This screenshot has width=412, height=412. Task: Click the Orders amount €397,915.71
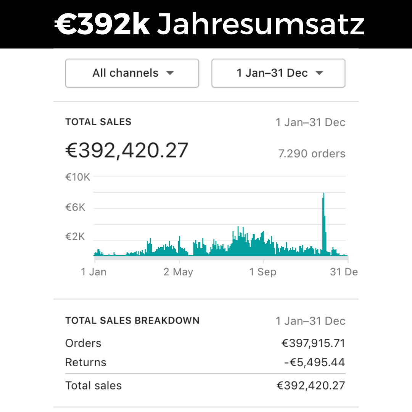(x=313, y=343)
